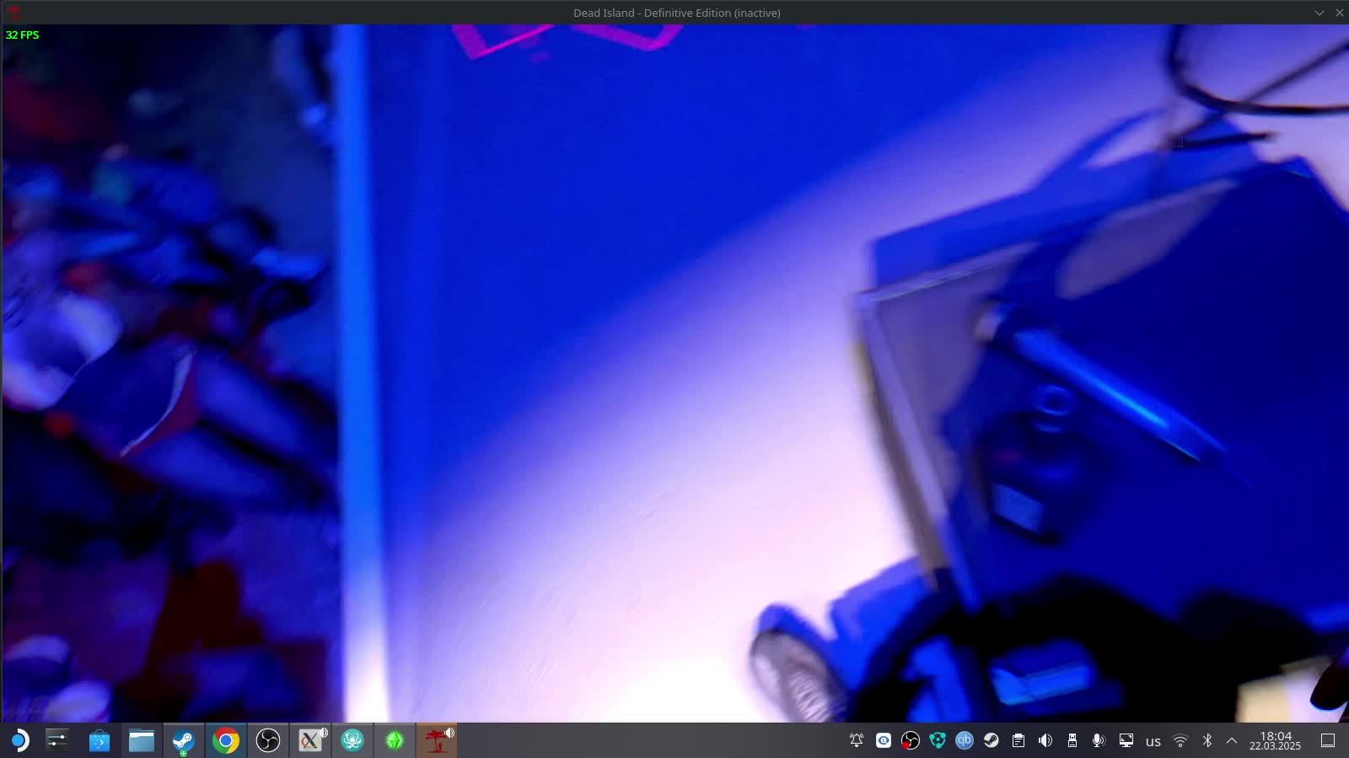Show notifications from the bell tray icon

point(857,741)
